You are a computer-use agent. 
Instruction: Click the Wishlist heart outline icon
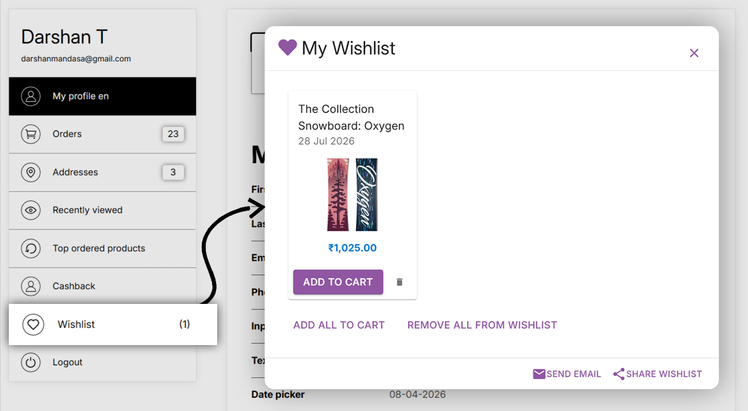(33, 324)
